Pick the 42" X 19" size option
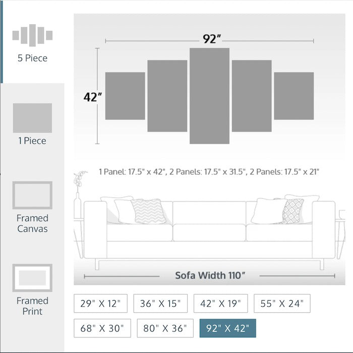Image resolution: width=353 pixels, height=353 pixels. click(221, 304)
